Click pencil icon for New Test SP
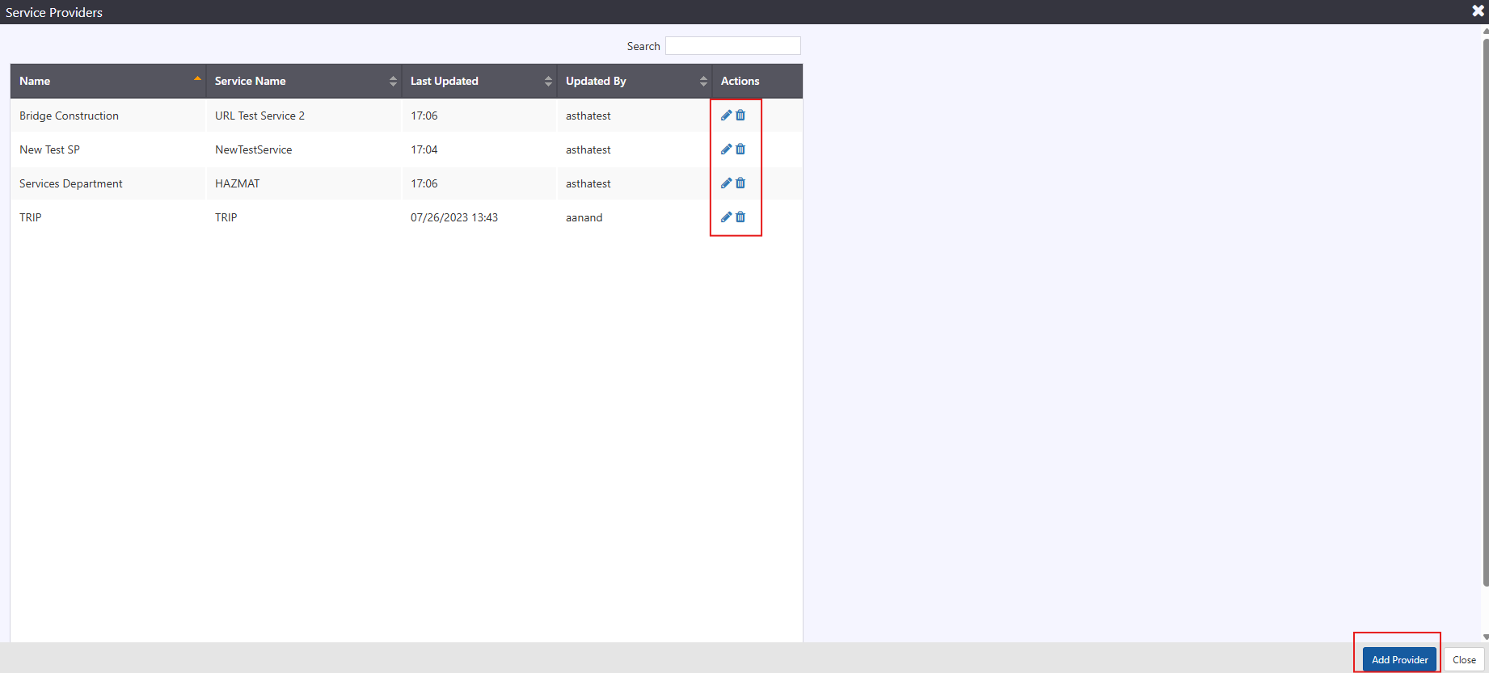Viewport: 1489px width, 673px height. [726, 149]
